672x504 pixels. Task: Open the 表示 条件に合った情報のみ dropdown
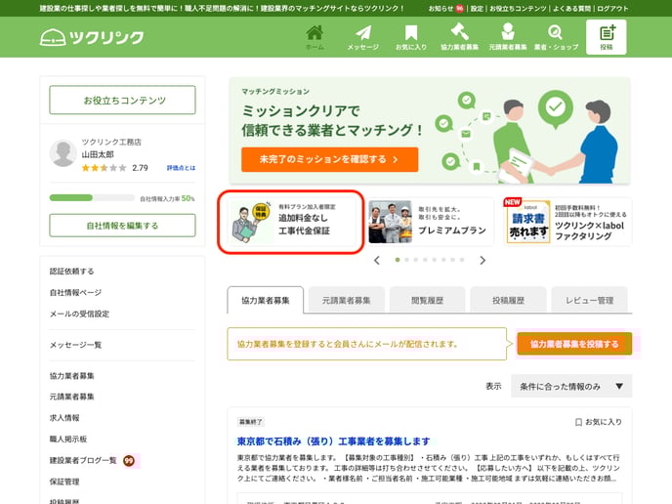[x=571, y=386]
